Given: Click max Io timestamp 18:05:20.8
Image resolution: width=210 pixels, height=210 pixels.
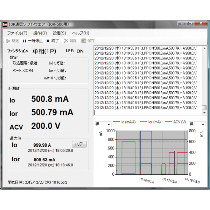Looking at the screenshot, I should [50, 150].
